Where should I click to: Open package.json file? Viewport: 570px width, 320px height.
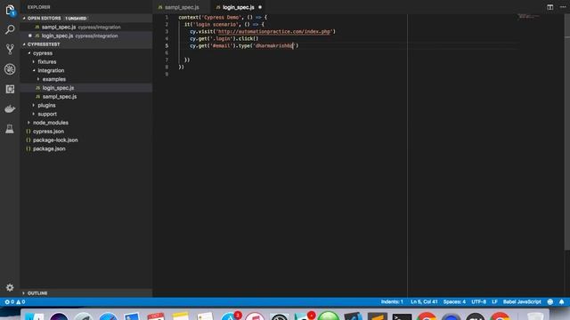coord(86,148)
